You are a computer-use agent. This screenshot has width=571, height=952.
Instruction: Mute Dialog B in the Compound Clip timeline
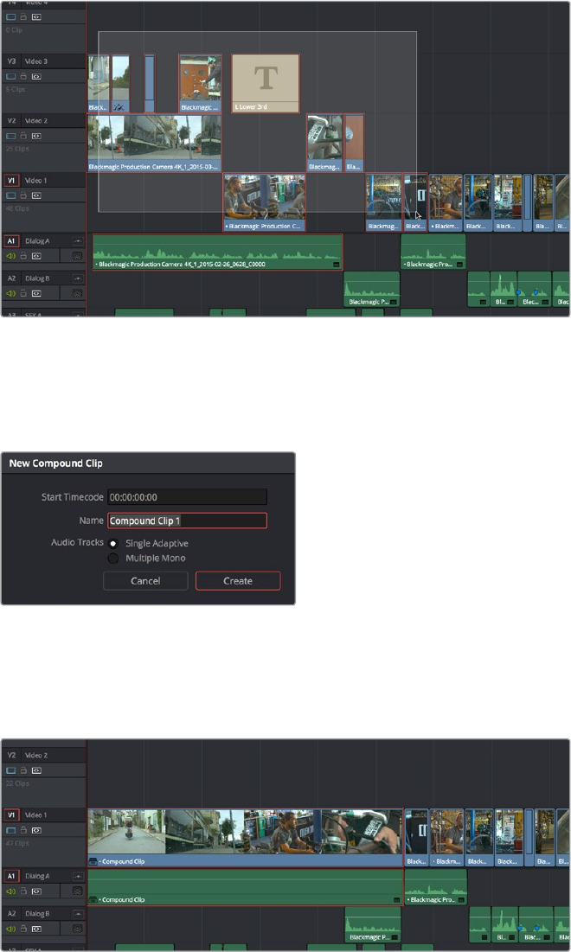(x=11, y=929)
